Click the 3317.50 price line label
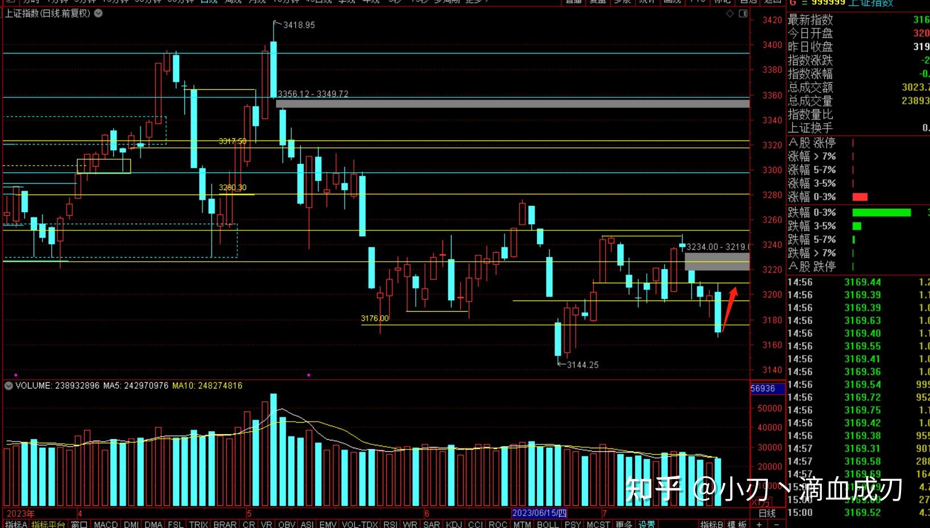The width and height of the screenshot is (930, 528). click(233, 141)
